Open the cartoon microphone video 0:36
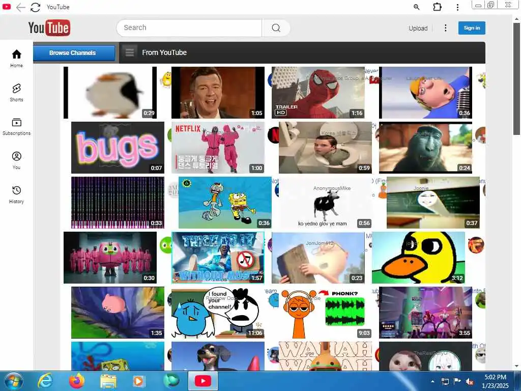This screenshot has width=521, height=391. [x=426, y=93]
